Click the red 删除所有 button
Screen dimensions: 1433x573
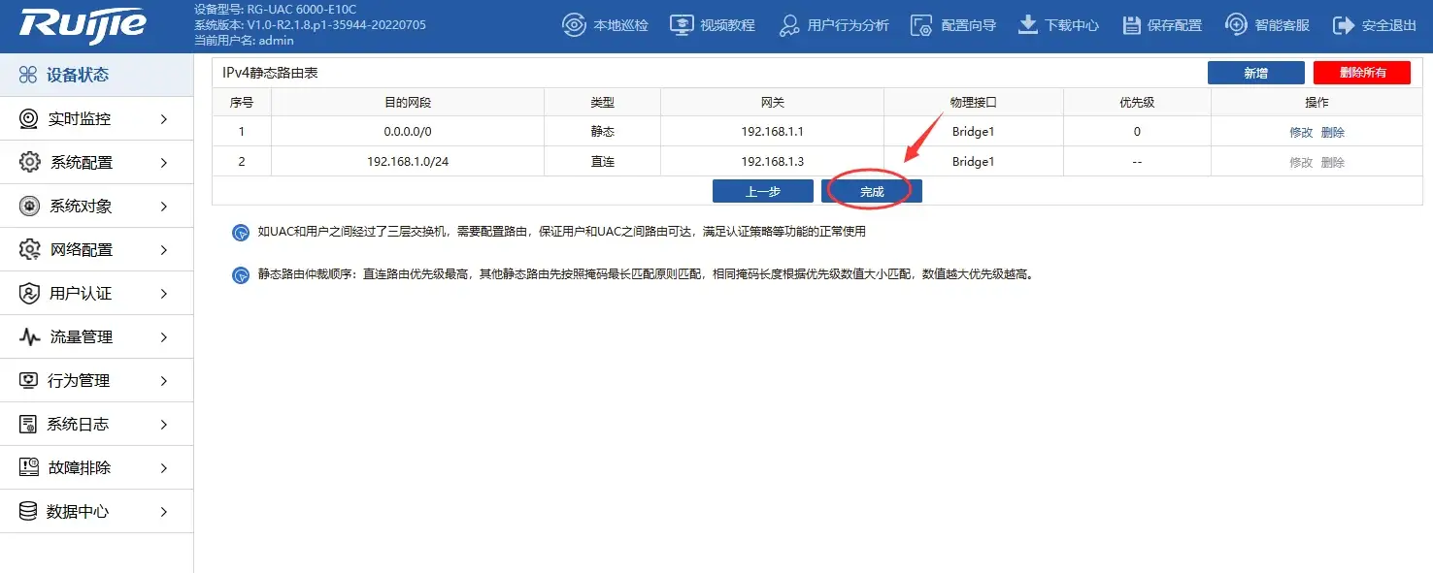point(1362,73)
